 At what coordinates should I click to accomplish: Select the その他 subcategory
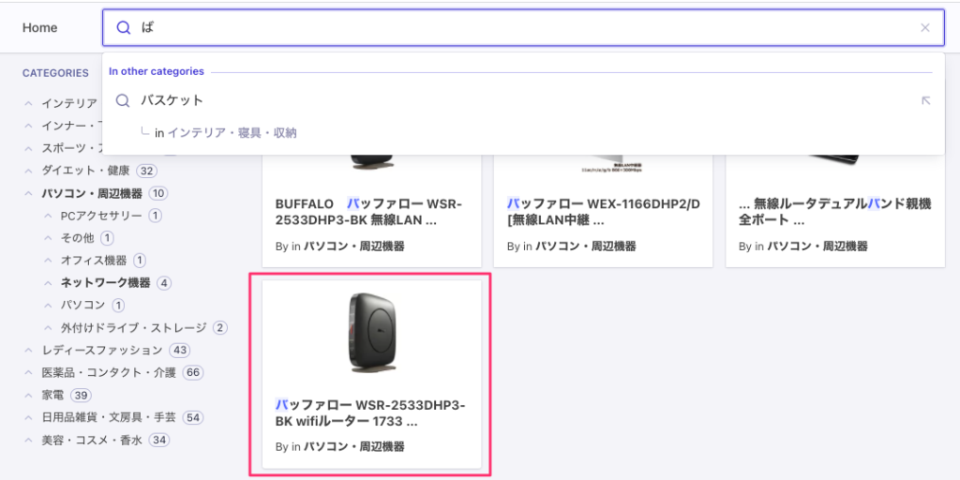[x=77, y=237]
